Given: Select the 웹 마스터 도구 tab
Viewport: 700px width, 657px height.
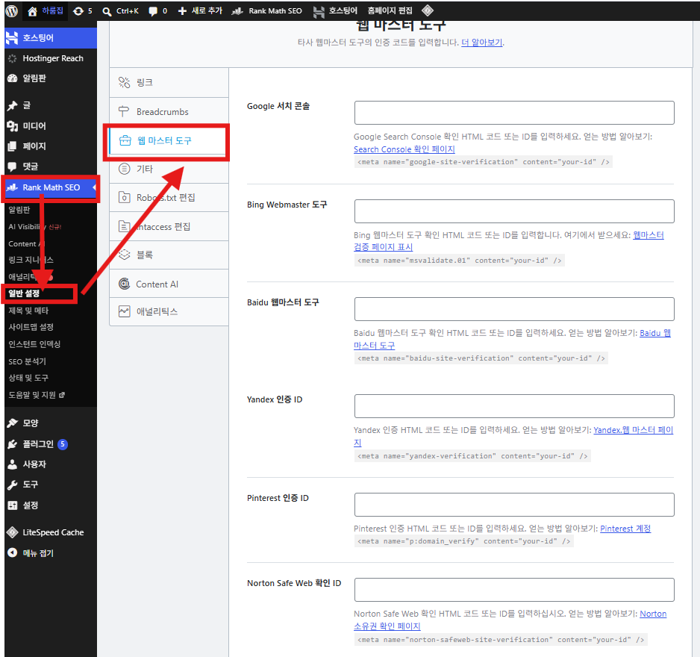Looking at the screenshot, I should tap(169, 140).
